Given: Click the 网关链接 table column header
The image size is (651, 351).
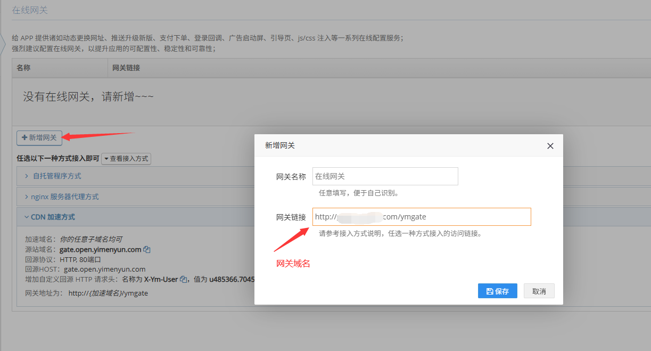Looking at the screenshot, I should [126, 68].
